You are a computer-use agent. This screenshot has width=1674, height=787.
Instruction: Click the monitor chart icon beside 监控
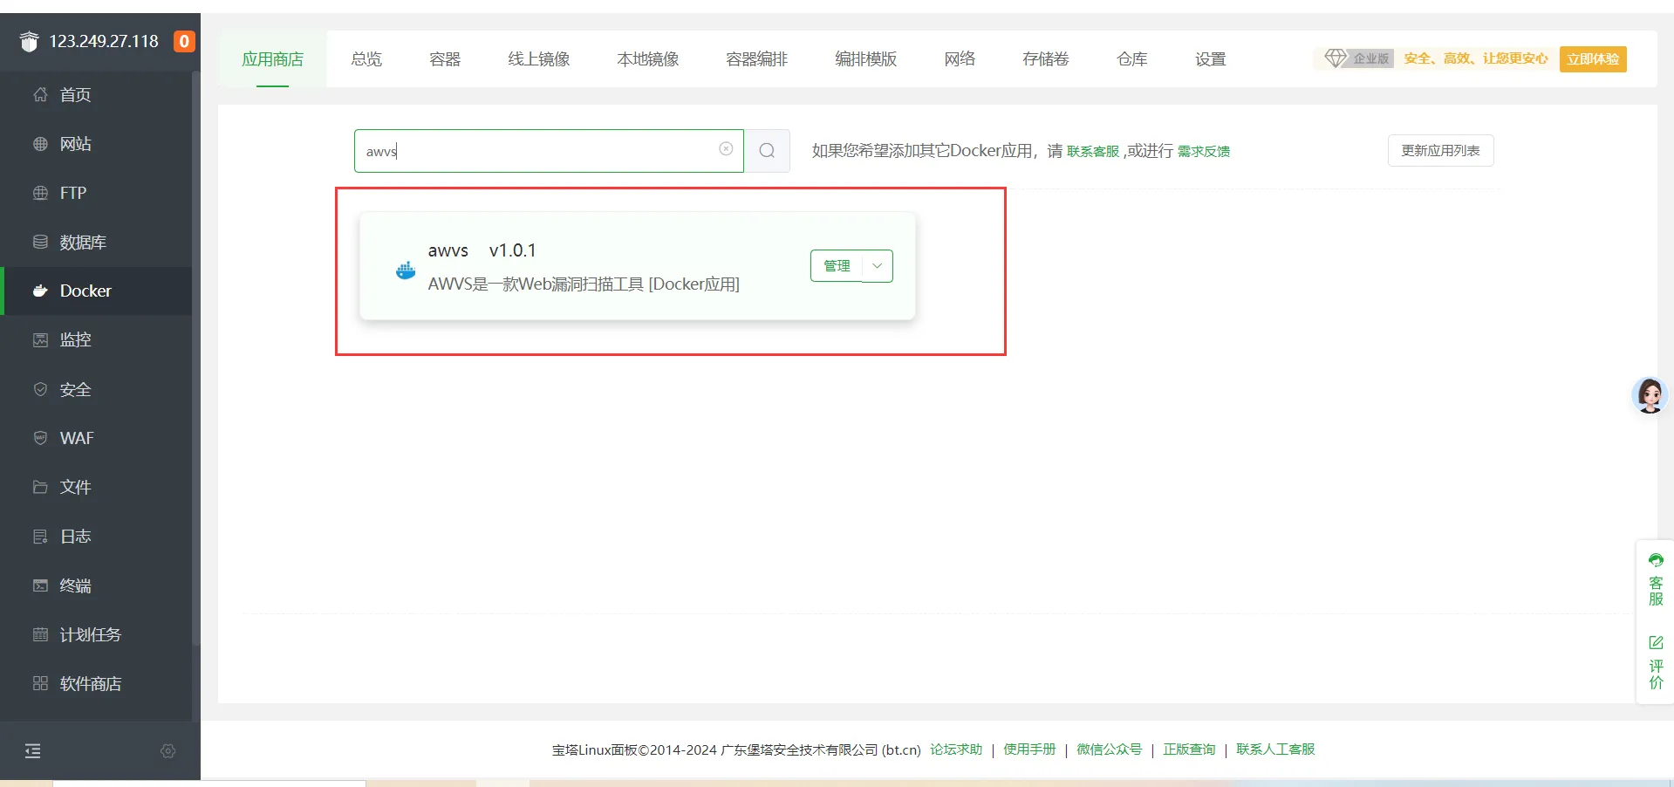coord(40,339)
